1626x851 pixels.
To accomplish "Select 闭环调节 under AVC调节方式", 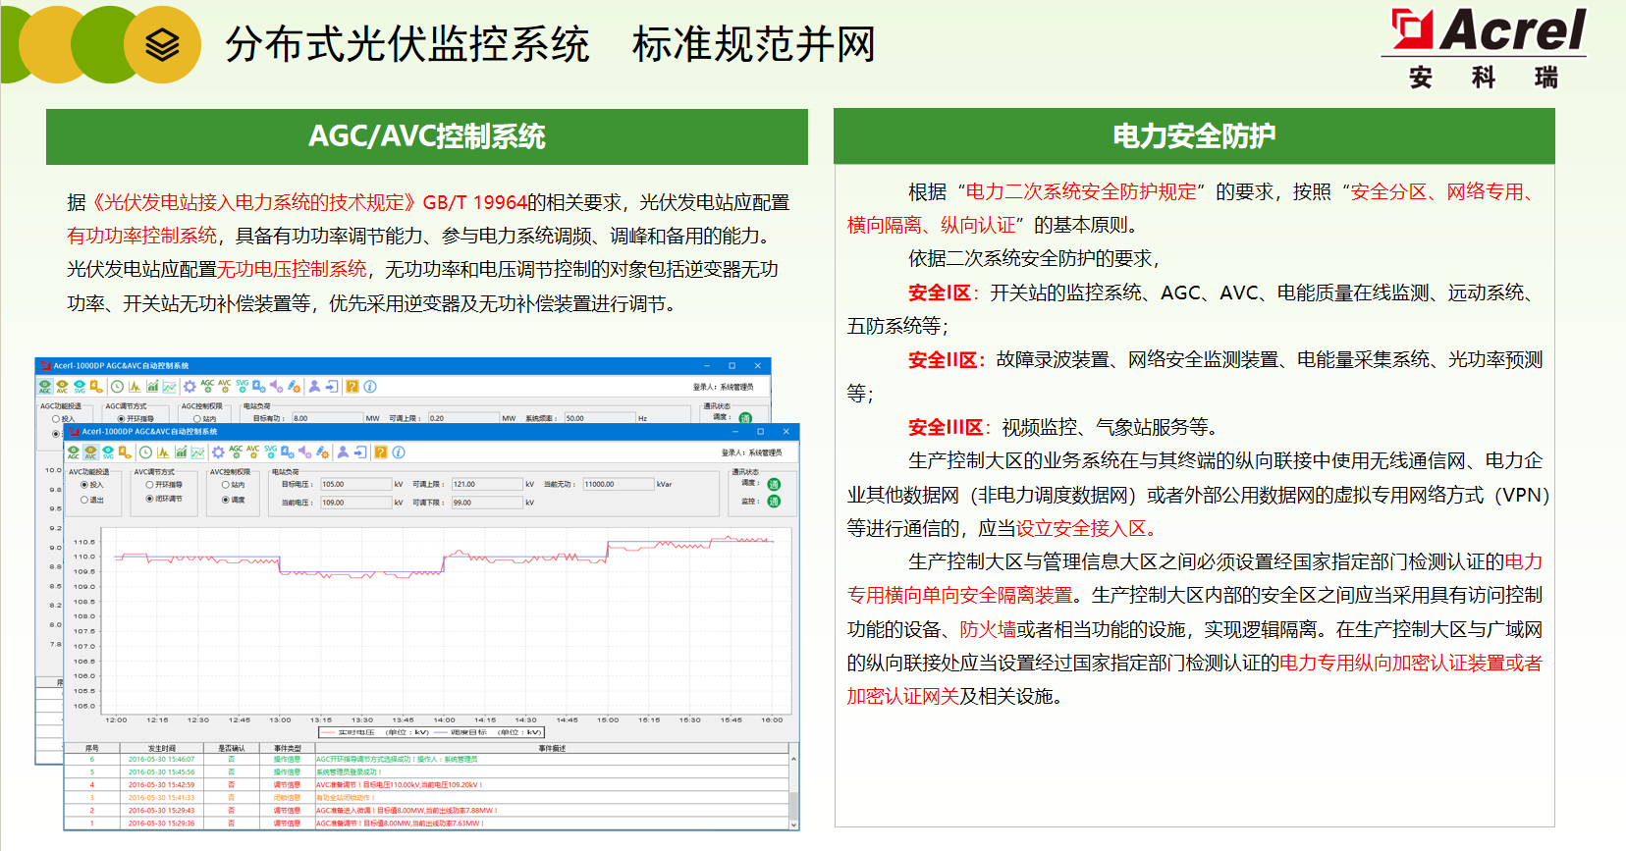I will [164, 499].
